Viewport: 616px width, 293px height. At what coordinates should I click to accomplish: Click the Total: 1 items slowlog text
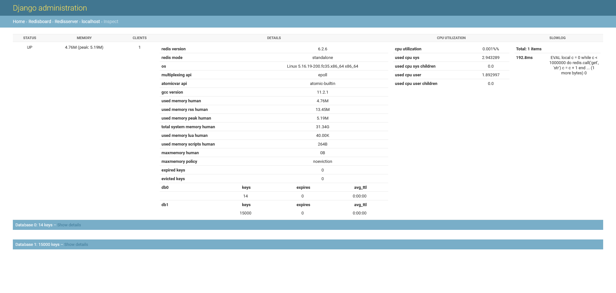(529, 49)
